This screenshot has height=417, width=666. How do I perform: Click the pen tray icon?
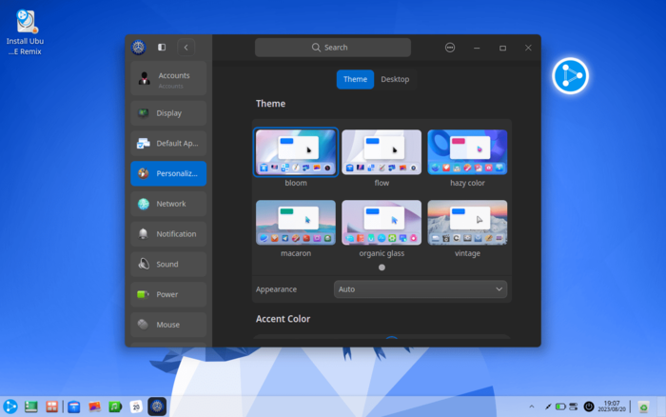point(548,407)
